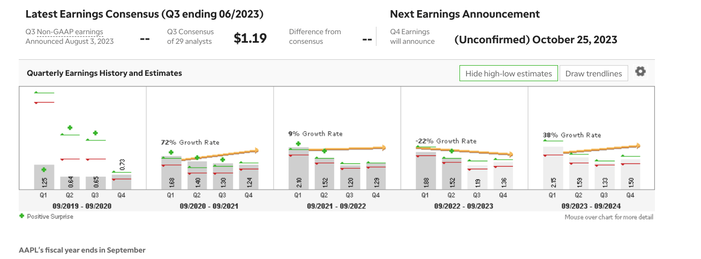This screenshot has height=259, width=701.
Task: Open the Q3 Non-GAAP earnings link
Action: (x=70, y=32)
